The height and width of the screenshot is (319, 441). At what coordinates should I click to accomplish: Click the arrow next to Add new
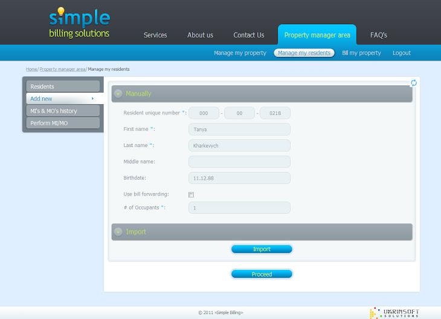tap(92, 99)
